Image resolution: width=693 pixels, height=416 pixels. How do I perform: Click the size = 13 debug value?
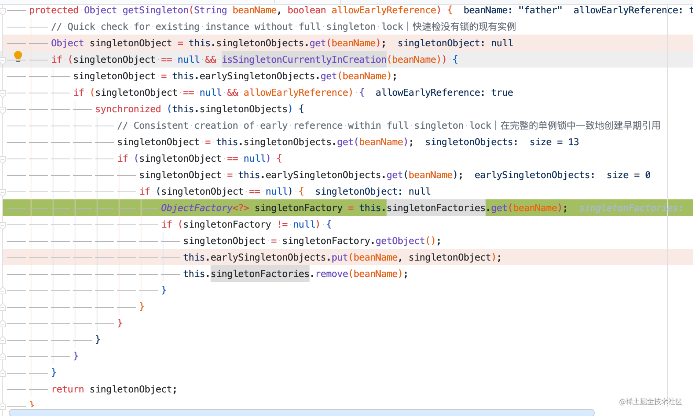coord(554,142)
